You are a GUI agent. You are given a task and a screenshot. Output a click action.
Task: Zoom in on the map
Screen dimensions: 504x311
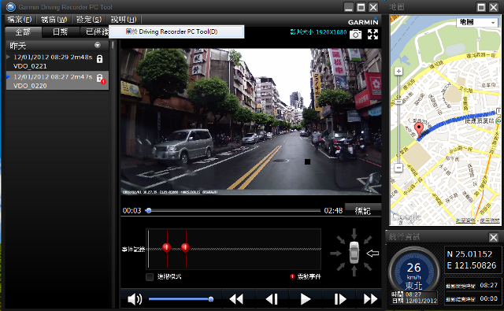(x=398, y=71)
